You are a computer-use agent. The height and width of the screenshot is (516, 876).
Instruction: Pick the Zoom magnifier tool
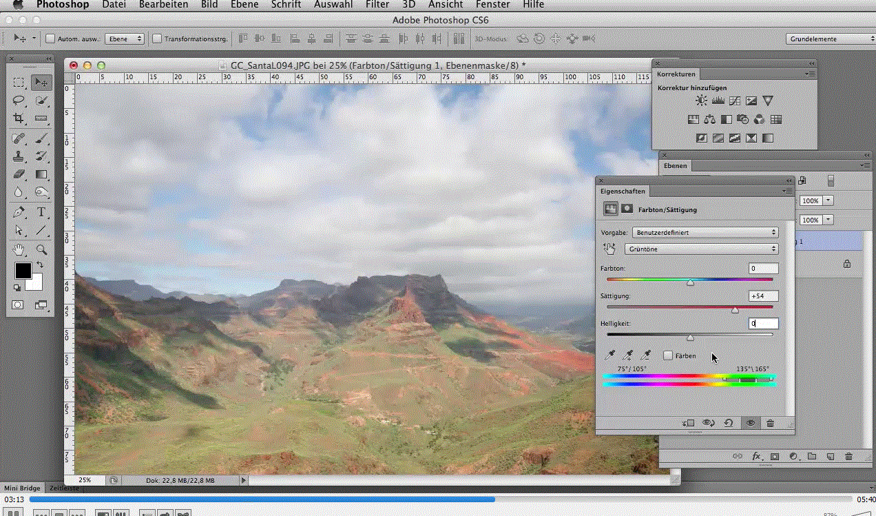(41, 249)
